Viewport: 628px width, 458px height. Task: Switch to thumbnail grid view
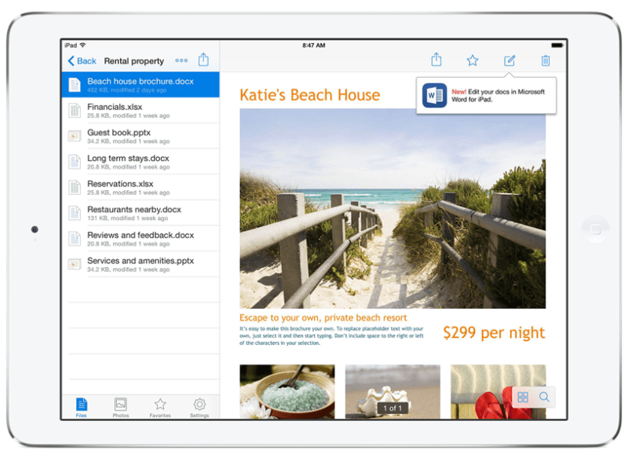pyautogui.click(x=523, y=398)
